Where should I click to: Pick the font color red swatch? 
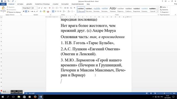pyautogui.click(x=48, y=11)
